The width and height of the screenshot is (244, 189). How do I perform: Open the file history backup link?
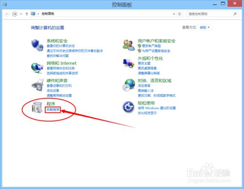point(75,51)
